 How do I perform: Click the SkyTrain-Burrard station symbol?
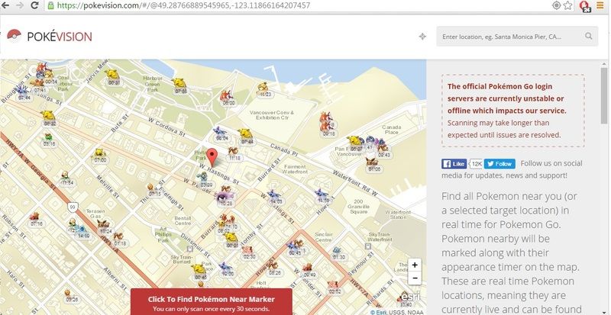(189, 249)
